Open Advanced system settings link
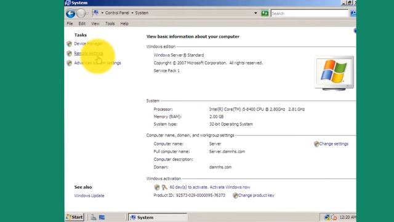This screenshot has height=222, width=394. 97,63
